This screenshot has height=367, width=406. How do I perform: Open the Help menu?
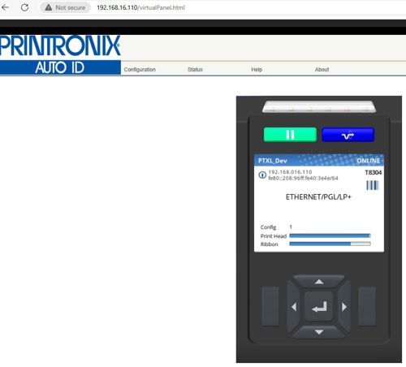click(x=257, y=70)
